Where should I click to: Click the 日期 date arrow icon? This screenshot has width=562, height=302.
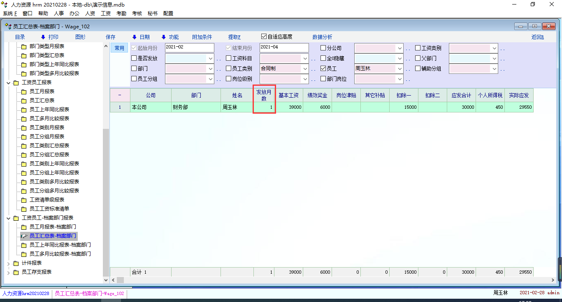pos(134,37)
